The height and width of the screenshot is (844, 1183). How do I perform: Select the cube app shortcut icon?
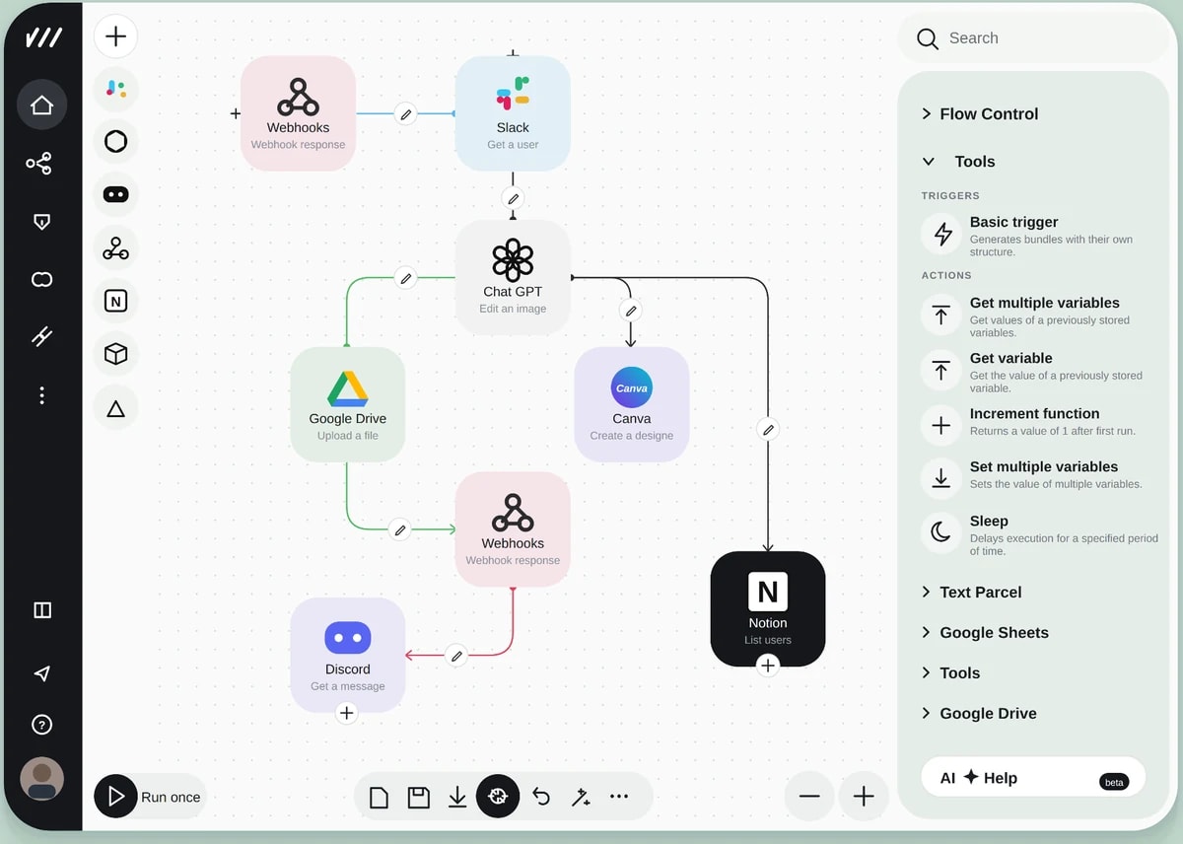pyautogui.click(x=115, y=354)
